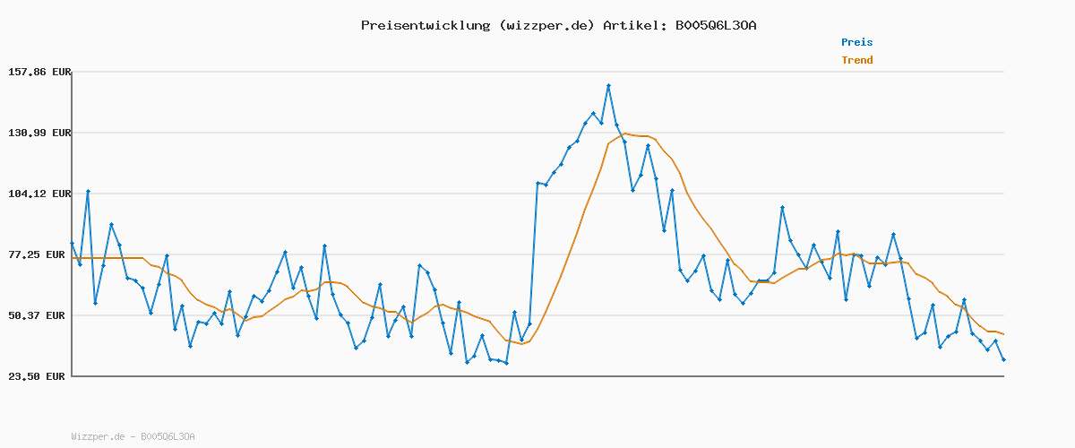This screenshot has width=1075, height=448.
Task: Select the Preis legend label
Action: pos(856,42)
